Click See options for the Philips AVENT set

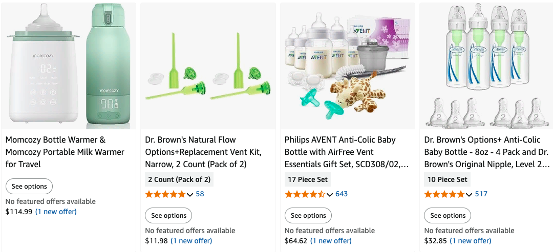308,216
